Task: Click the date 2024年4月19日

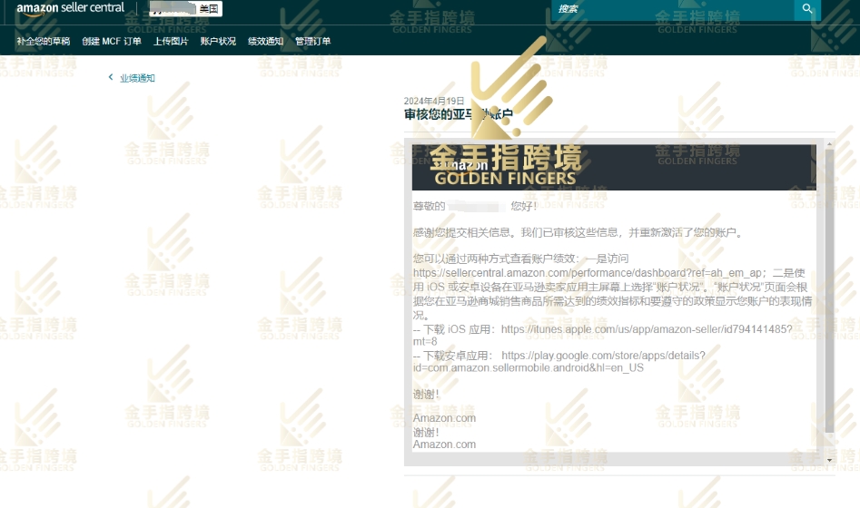Action: point(434,101)
